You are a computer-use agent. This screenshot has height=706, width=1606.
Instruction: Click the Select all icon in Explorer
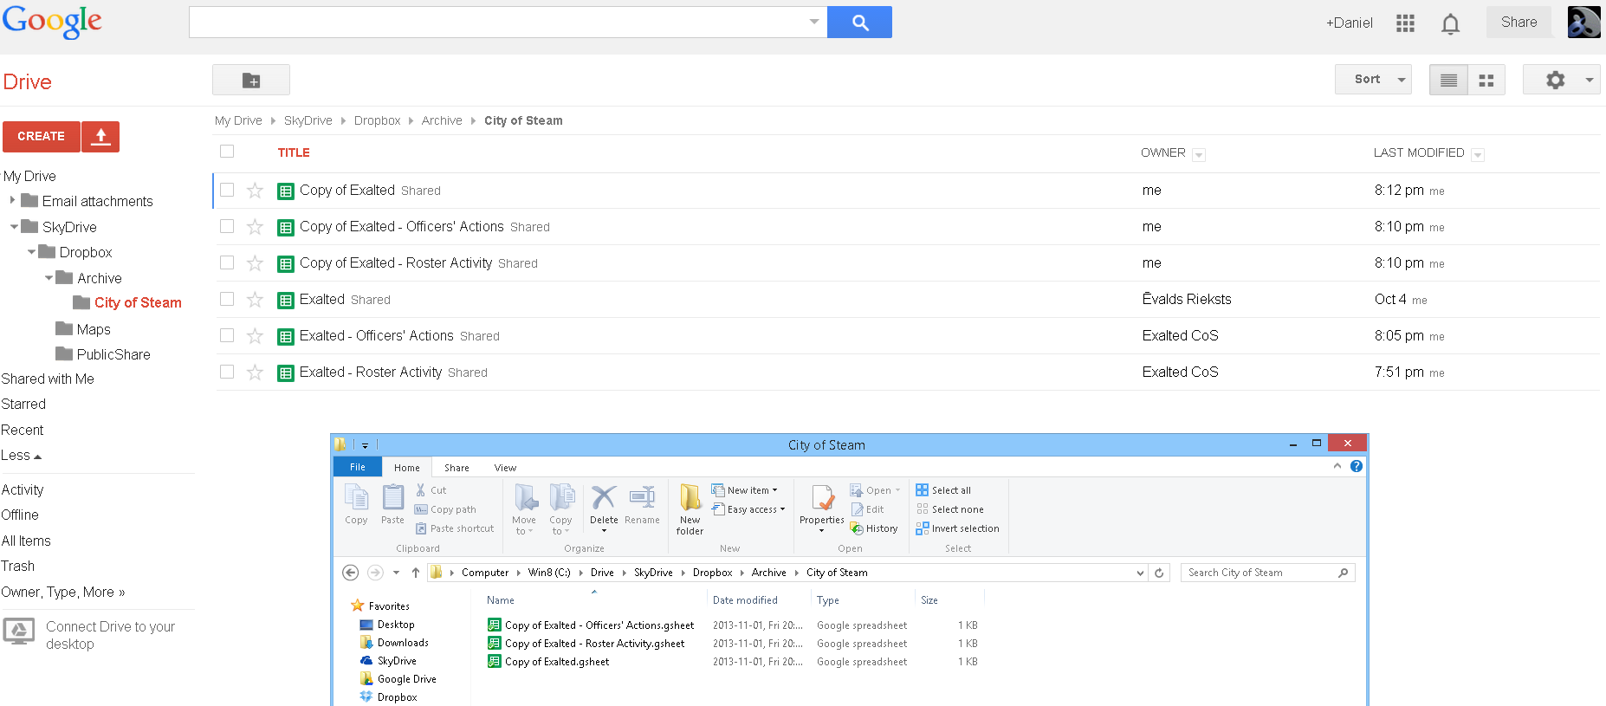coord(922,490)
